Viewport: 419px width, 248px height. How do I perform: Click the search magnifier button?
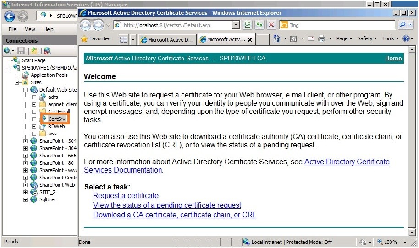point(402,25)
